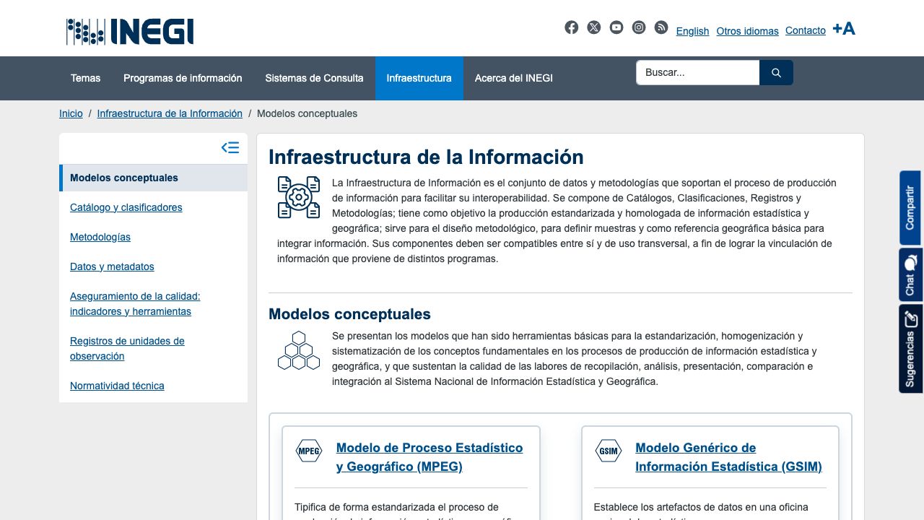Click the magnifier search button
Viewport: 924px width, 520px height.
776,73
